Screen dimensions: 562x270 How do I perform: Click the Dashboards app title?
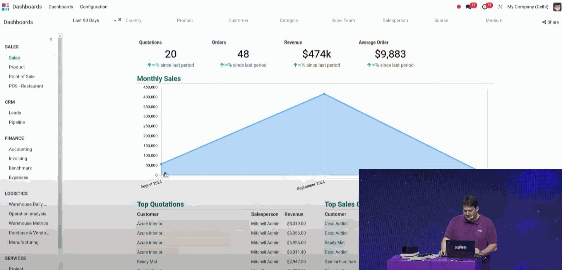click(x=27, y=7)
